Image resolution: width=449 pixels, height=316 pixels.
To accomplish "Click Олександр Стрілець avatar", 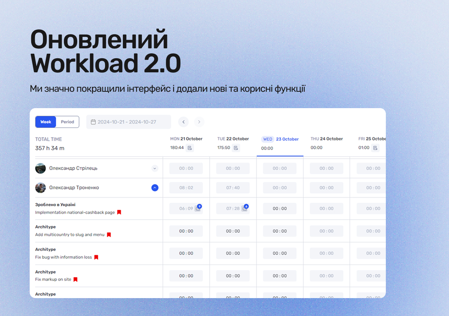I will [x=40, y=168].
